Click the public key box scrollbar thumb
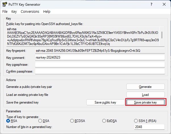The height and width of the screenshot is (134, 171). [162, 35]
